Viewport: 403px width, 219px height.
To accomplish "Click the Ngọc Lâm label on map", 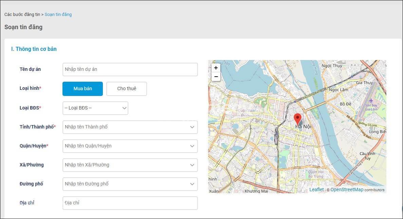I will click(338, 90).
